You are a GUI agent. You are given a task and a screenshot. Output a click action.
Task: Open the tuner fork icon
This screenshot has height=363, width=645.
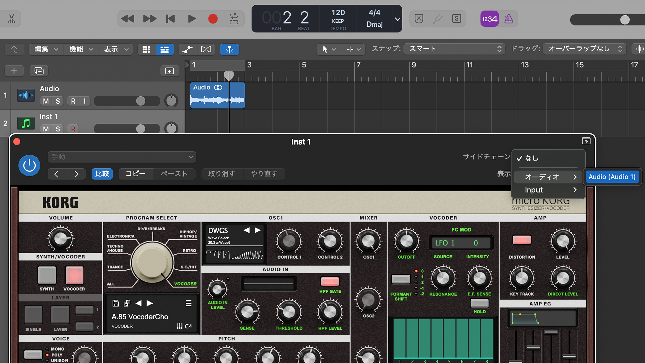pyautogui.click(x=437, y=19)
